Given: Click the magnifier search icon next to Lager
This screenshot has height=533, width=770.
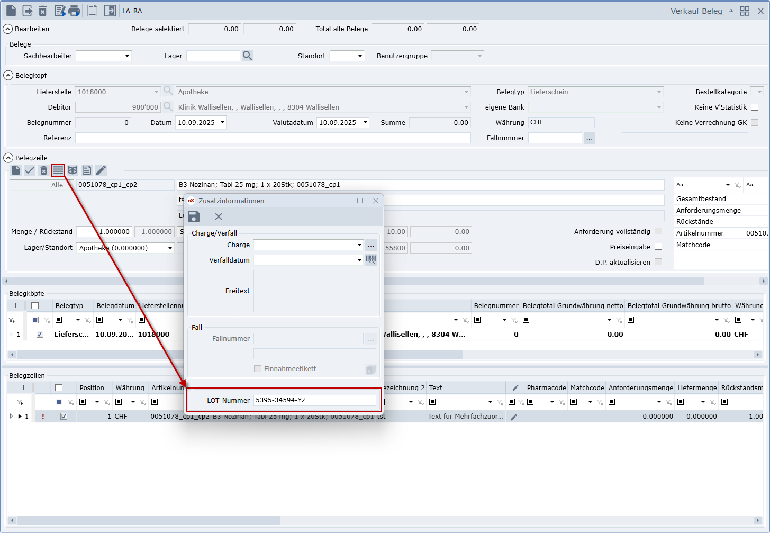Looking at the screenshot, I should 247,56.
